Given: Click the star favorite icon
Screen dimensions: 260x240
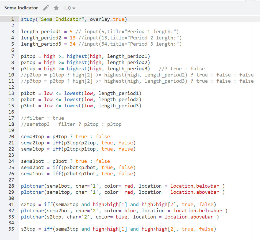Looking at the screenshot, I should coord(56,8).
